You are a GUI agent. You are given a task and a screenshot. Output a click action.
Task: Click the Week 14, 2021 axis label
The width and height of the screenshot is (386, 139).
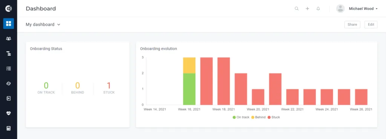point(155,109)
